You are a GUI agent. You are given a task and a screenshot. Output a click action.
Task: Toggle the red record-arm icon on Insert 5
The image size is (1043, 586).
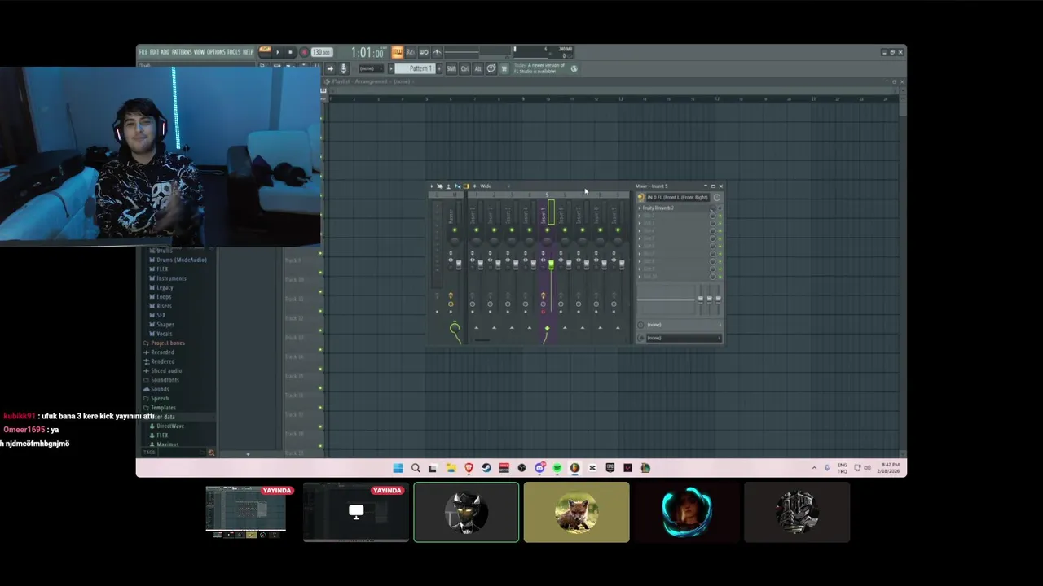tap(544, 312)
